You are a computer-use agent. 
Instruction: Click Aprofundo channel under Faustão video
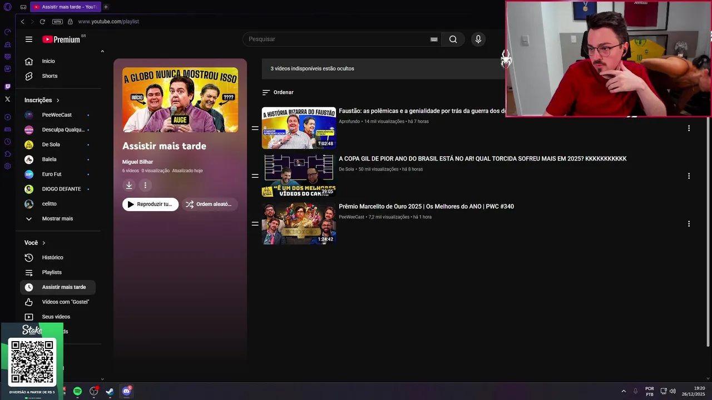tap(349, 122)
